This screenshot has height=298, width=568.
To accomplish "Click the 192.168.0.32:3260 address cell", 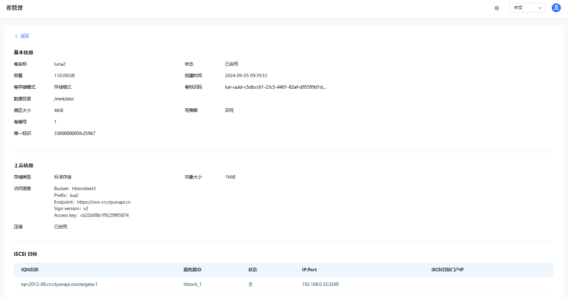I will click(320, 284).
